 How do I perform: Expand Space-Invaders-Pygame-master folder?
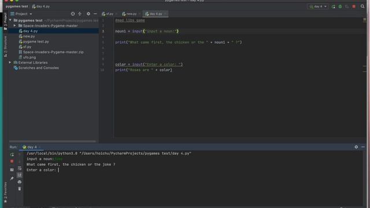point(15,25)
